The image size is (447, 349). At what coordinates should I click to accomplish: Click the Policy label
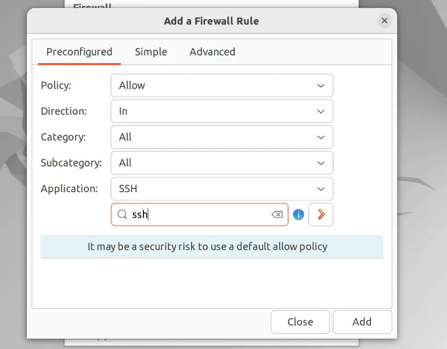(x=56, y=85)
